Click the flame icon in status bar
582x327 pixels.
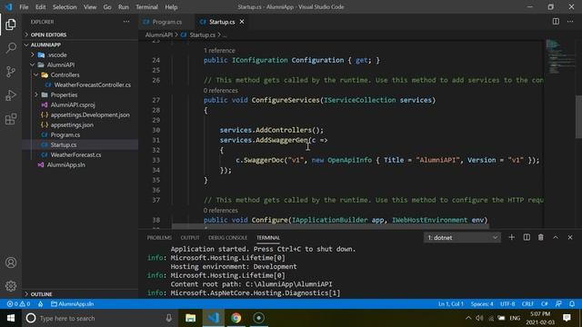(40, 304)
